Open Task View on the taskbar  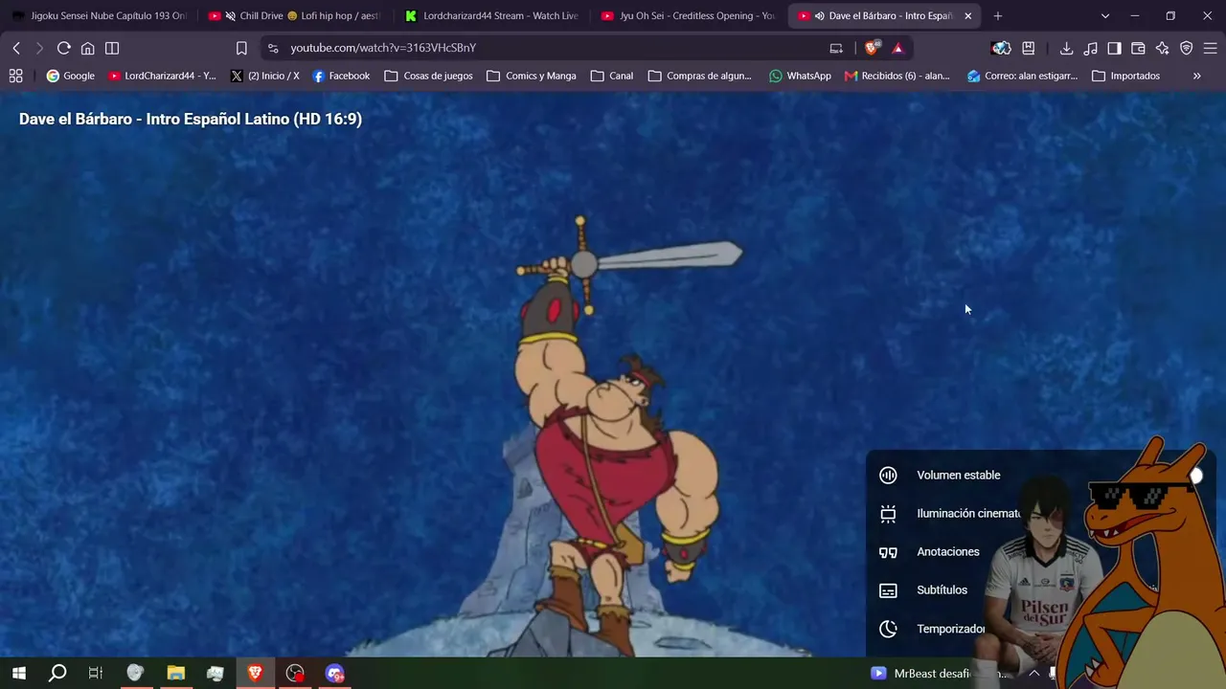coord(96,674)
